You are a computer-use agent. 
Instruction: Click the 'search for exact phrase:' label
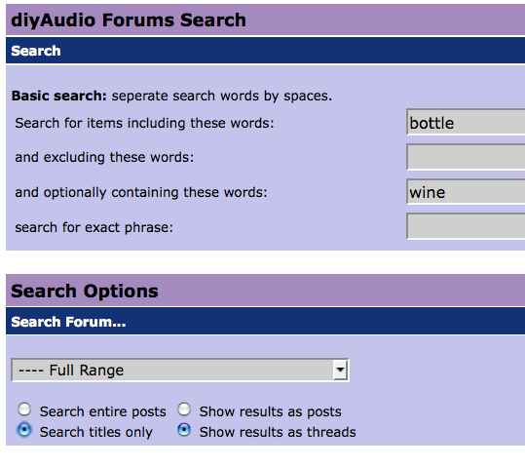click(94, 227)
